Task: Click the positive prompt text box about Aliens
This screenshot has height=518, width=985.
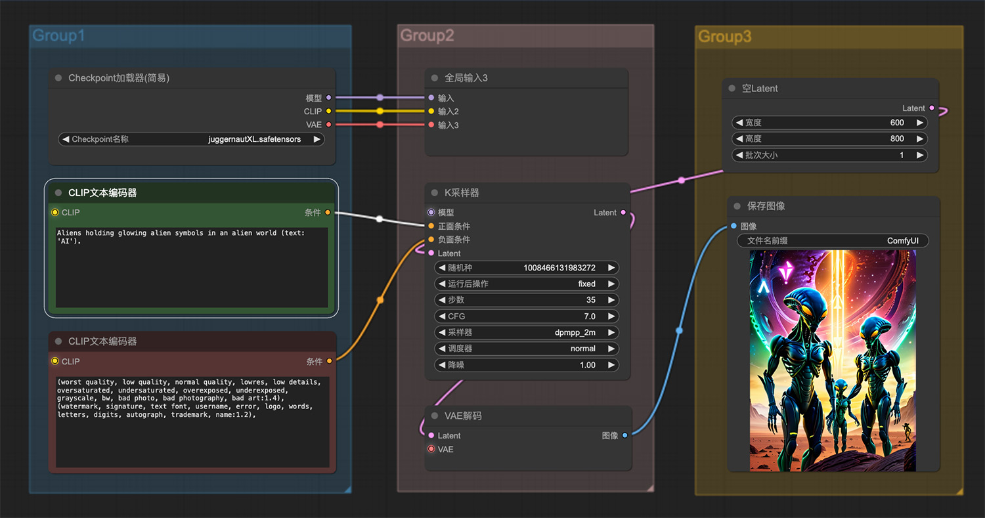Action: coord(192,267)
